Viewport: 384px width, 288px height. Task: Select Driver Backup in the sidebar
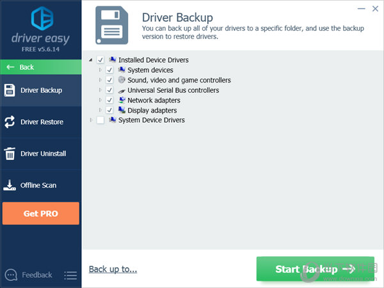tap(41, 90)
